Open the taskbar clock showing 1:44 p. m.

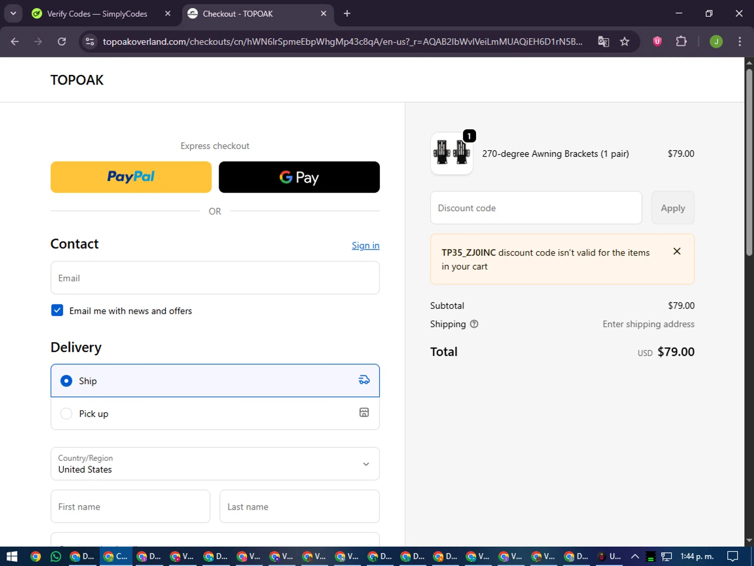[697, 556]
